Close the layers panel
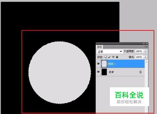157x114 pixels. coord(147,44)
